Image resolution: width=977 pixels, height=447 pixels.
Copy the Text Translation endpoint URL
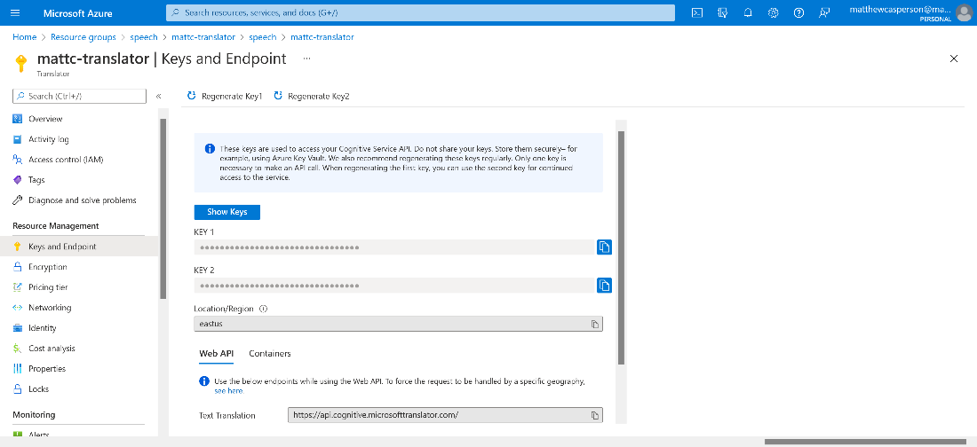click(595, 415)
